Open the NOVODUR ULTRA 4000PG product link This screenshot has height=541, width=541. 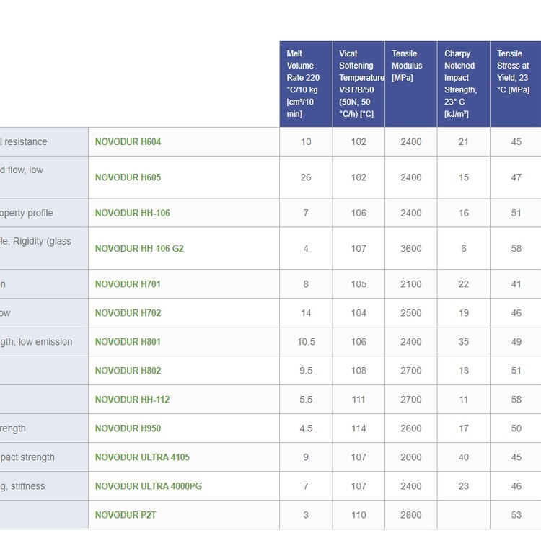tap(149, 486)
